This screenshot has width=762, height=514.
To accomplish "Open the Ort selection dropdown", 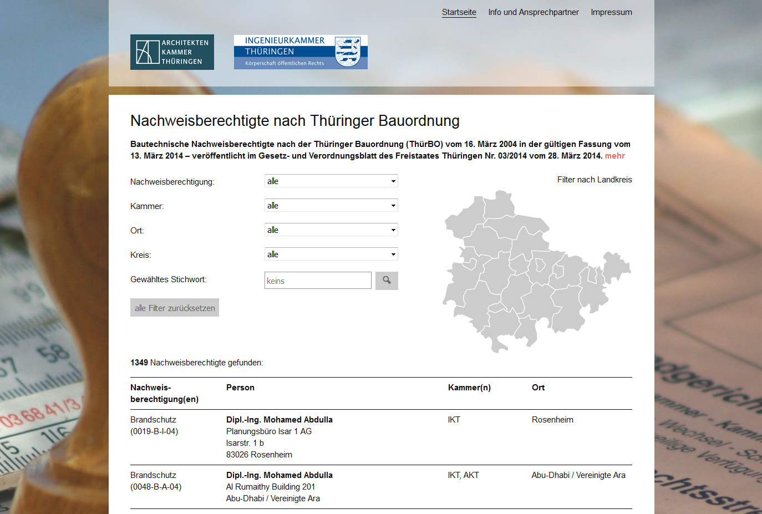I will [x=331, y=230].
